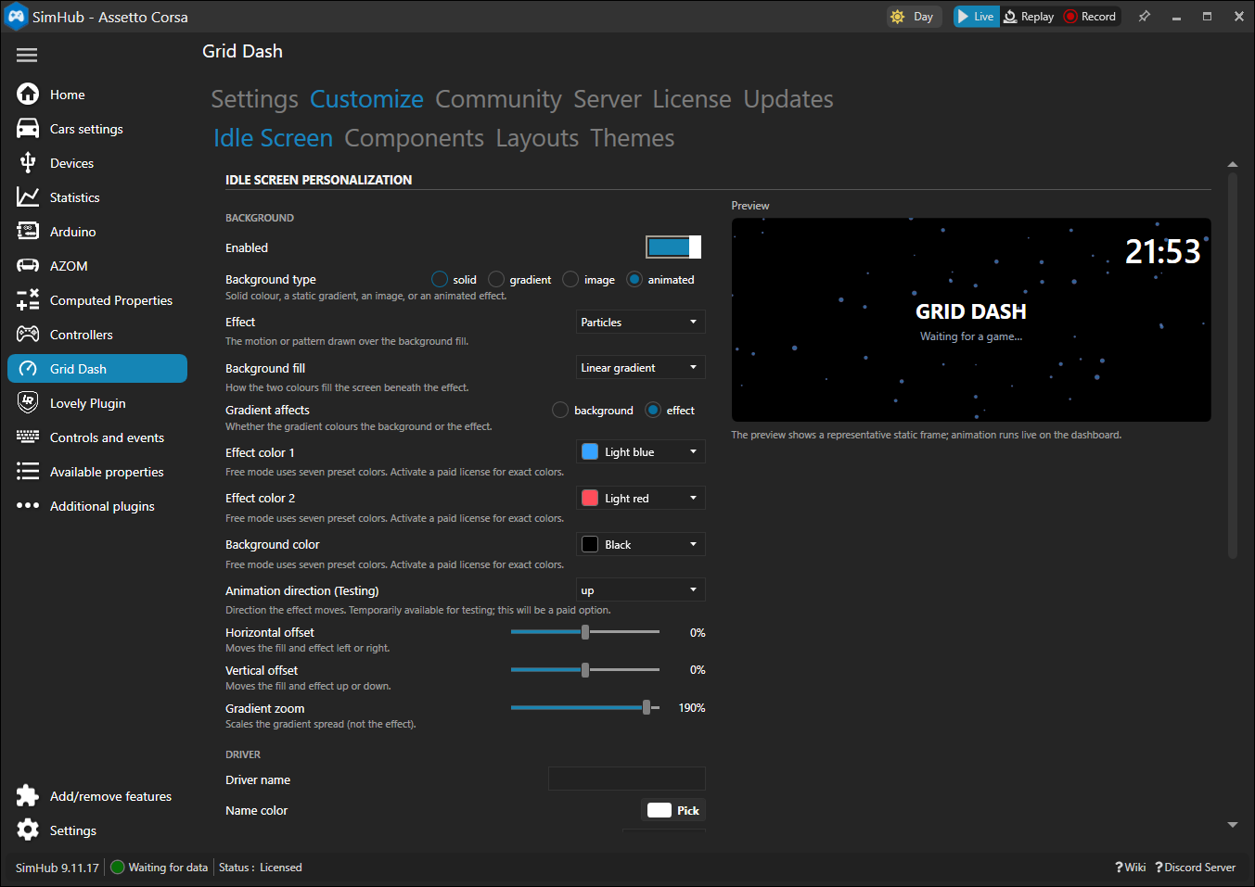Switch to the Server tab

(x=608, y=99)
